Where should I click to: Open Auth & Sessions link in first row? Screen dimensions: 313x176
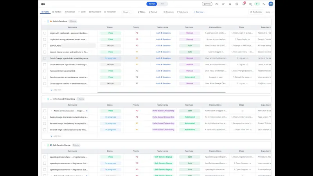tap(163, 33)
